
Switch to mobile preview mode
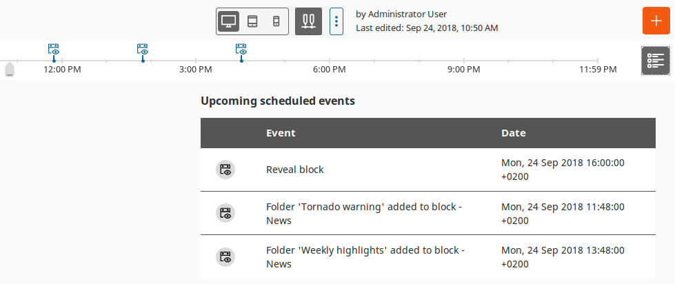coord(275,21)
